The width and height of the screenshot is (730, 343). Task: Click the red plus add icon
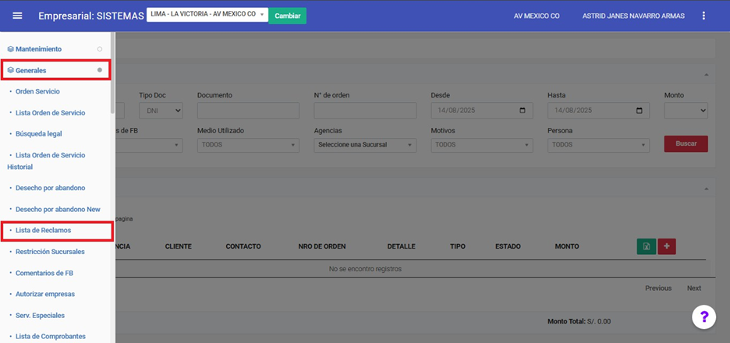pyautogui.click(x=667, y=246)
